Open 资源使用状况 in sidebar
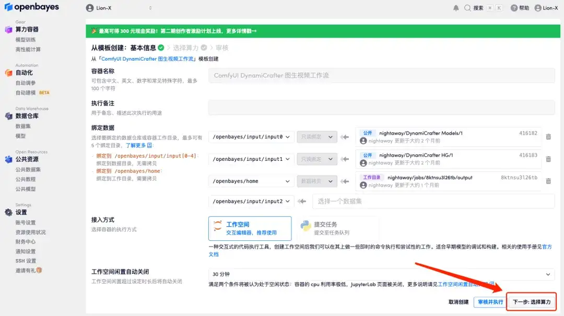Viewport: 564px width, 316px height. point(31,232)
